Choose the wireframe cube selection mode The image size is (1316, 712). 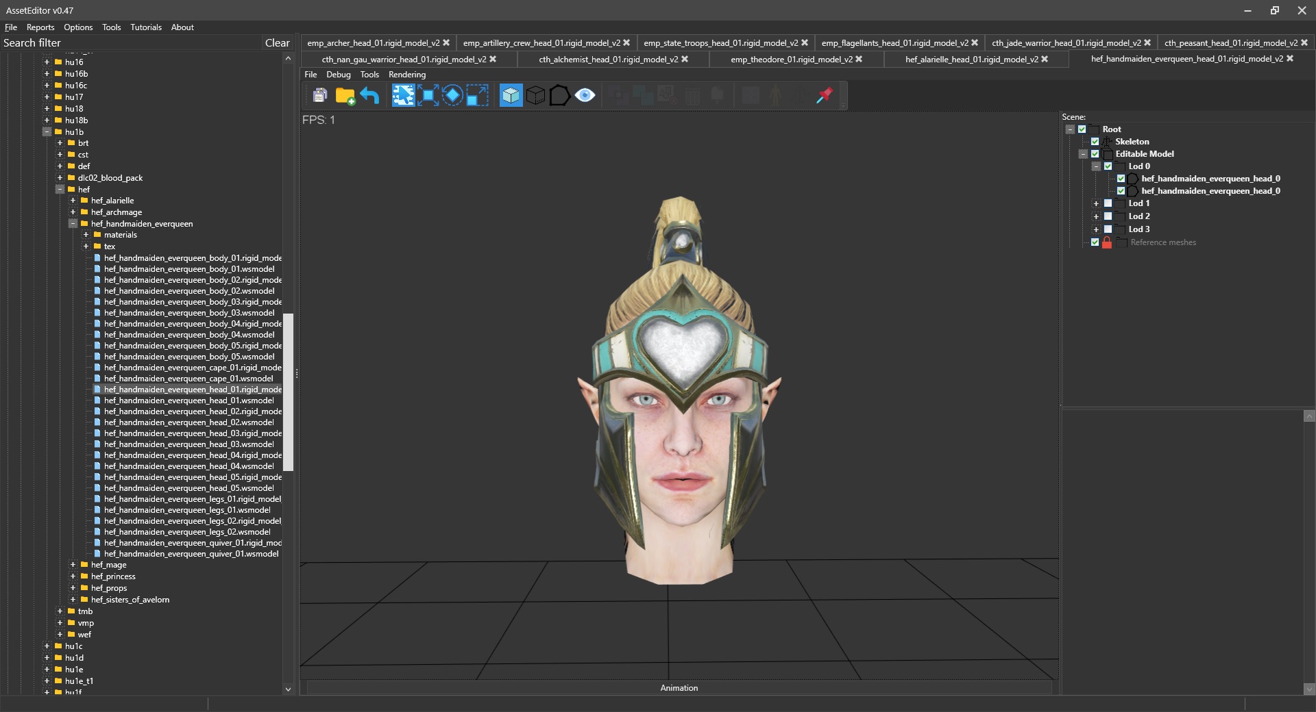tap(535, 96)
